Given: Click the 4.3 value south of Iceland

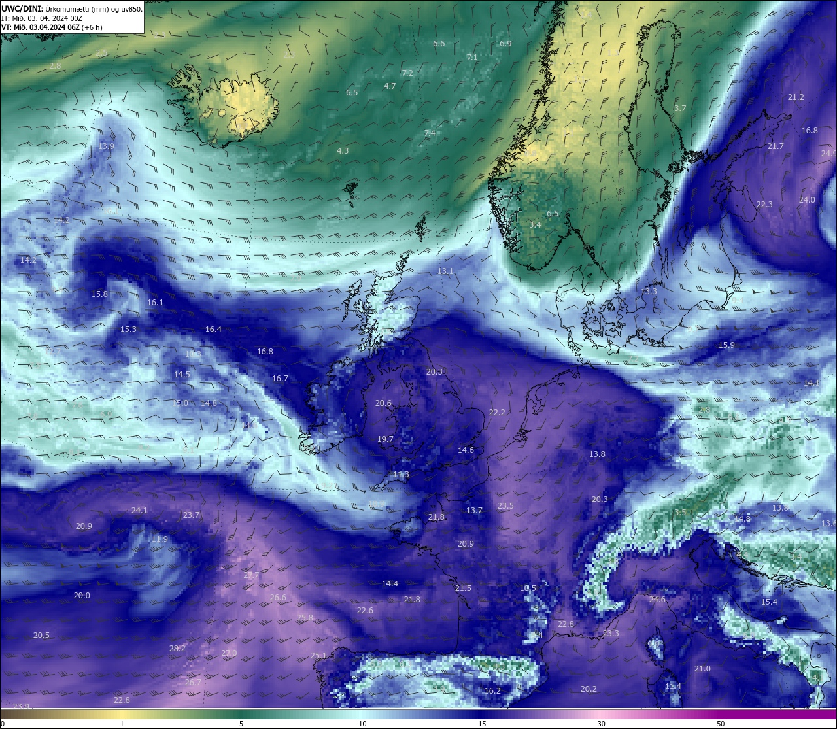Looking at the screenshot, I should click(x=343, y=151).
